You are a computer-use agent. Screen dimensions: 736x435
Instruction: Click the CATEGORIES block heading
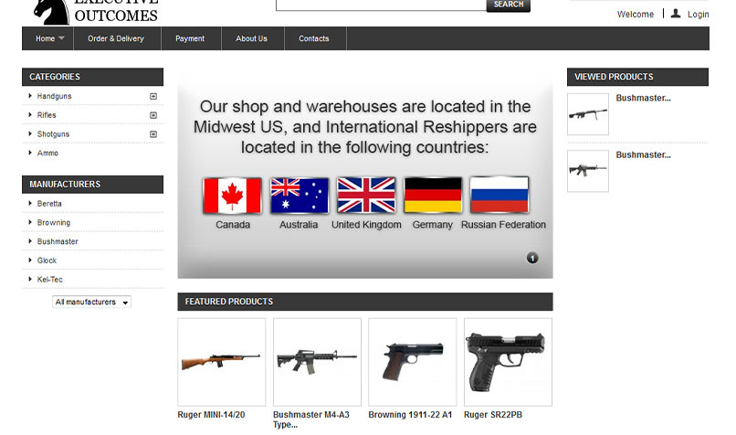pyautogui.click(x=55, y=77)
